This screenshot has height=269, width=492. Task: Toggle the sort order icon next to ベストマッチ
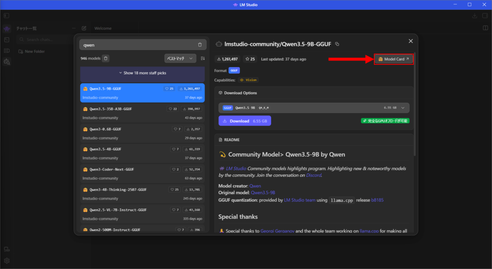202,58
